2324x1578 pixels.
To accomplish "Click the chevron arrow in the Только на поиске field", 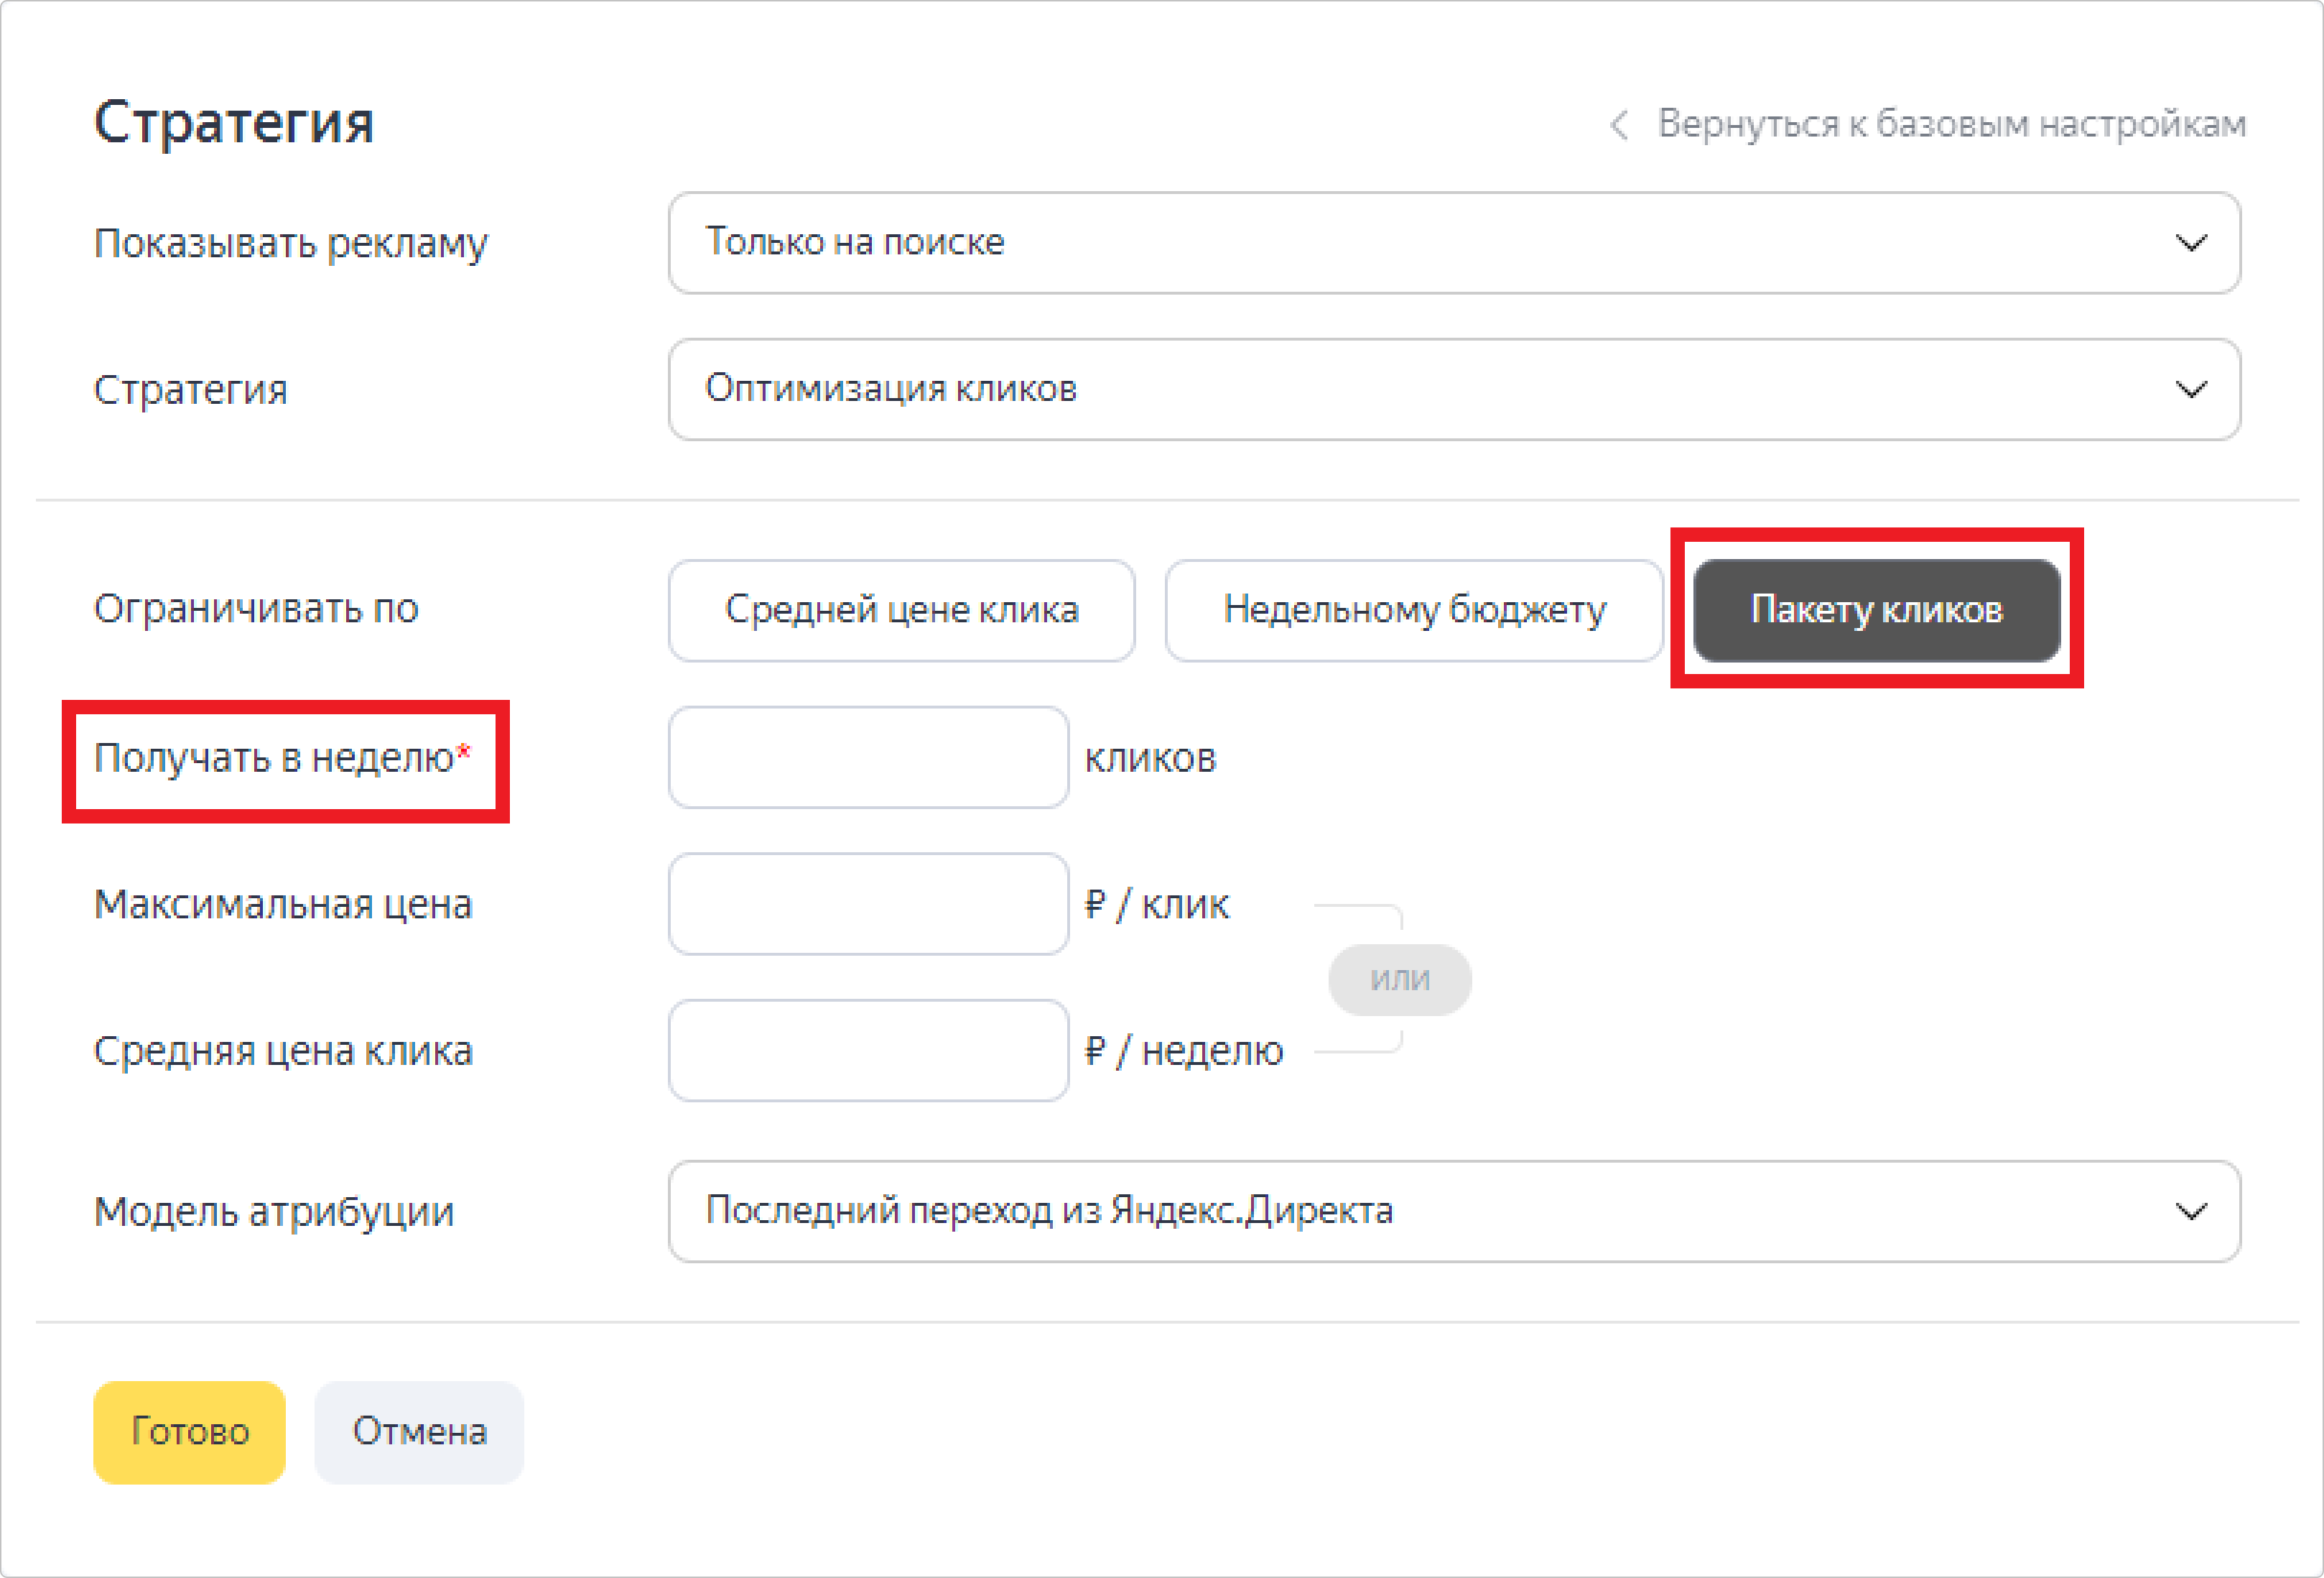I will pyautogui.click(x=2190, y=243).
